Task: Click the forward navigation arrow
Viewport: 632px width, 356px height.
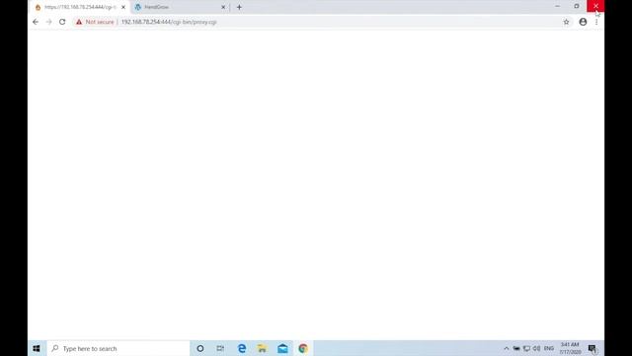Action: point(48,22)
